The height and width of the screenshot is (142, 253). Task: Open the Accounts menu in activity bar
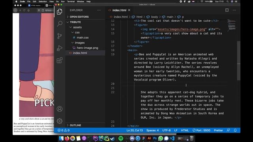60,109
